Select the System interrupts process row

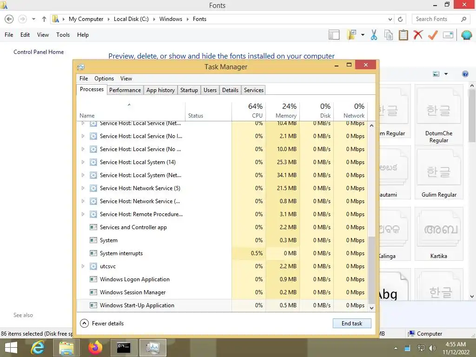[x=222, y=253]
